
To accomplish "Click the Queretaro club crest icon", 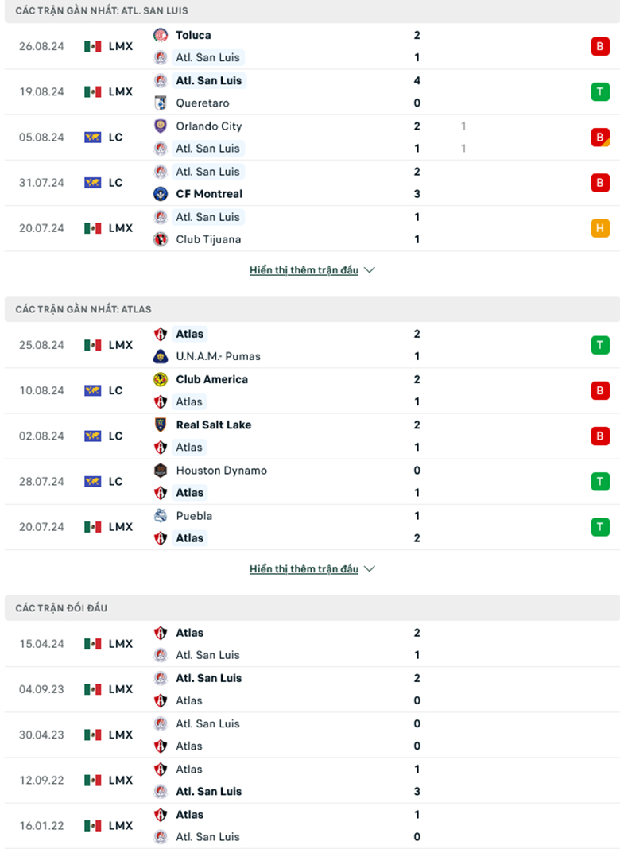I will 161,103.
